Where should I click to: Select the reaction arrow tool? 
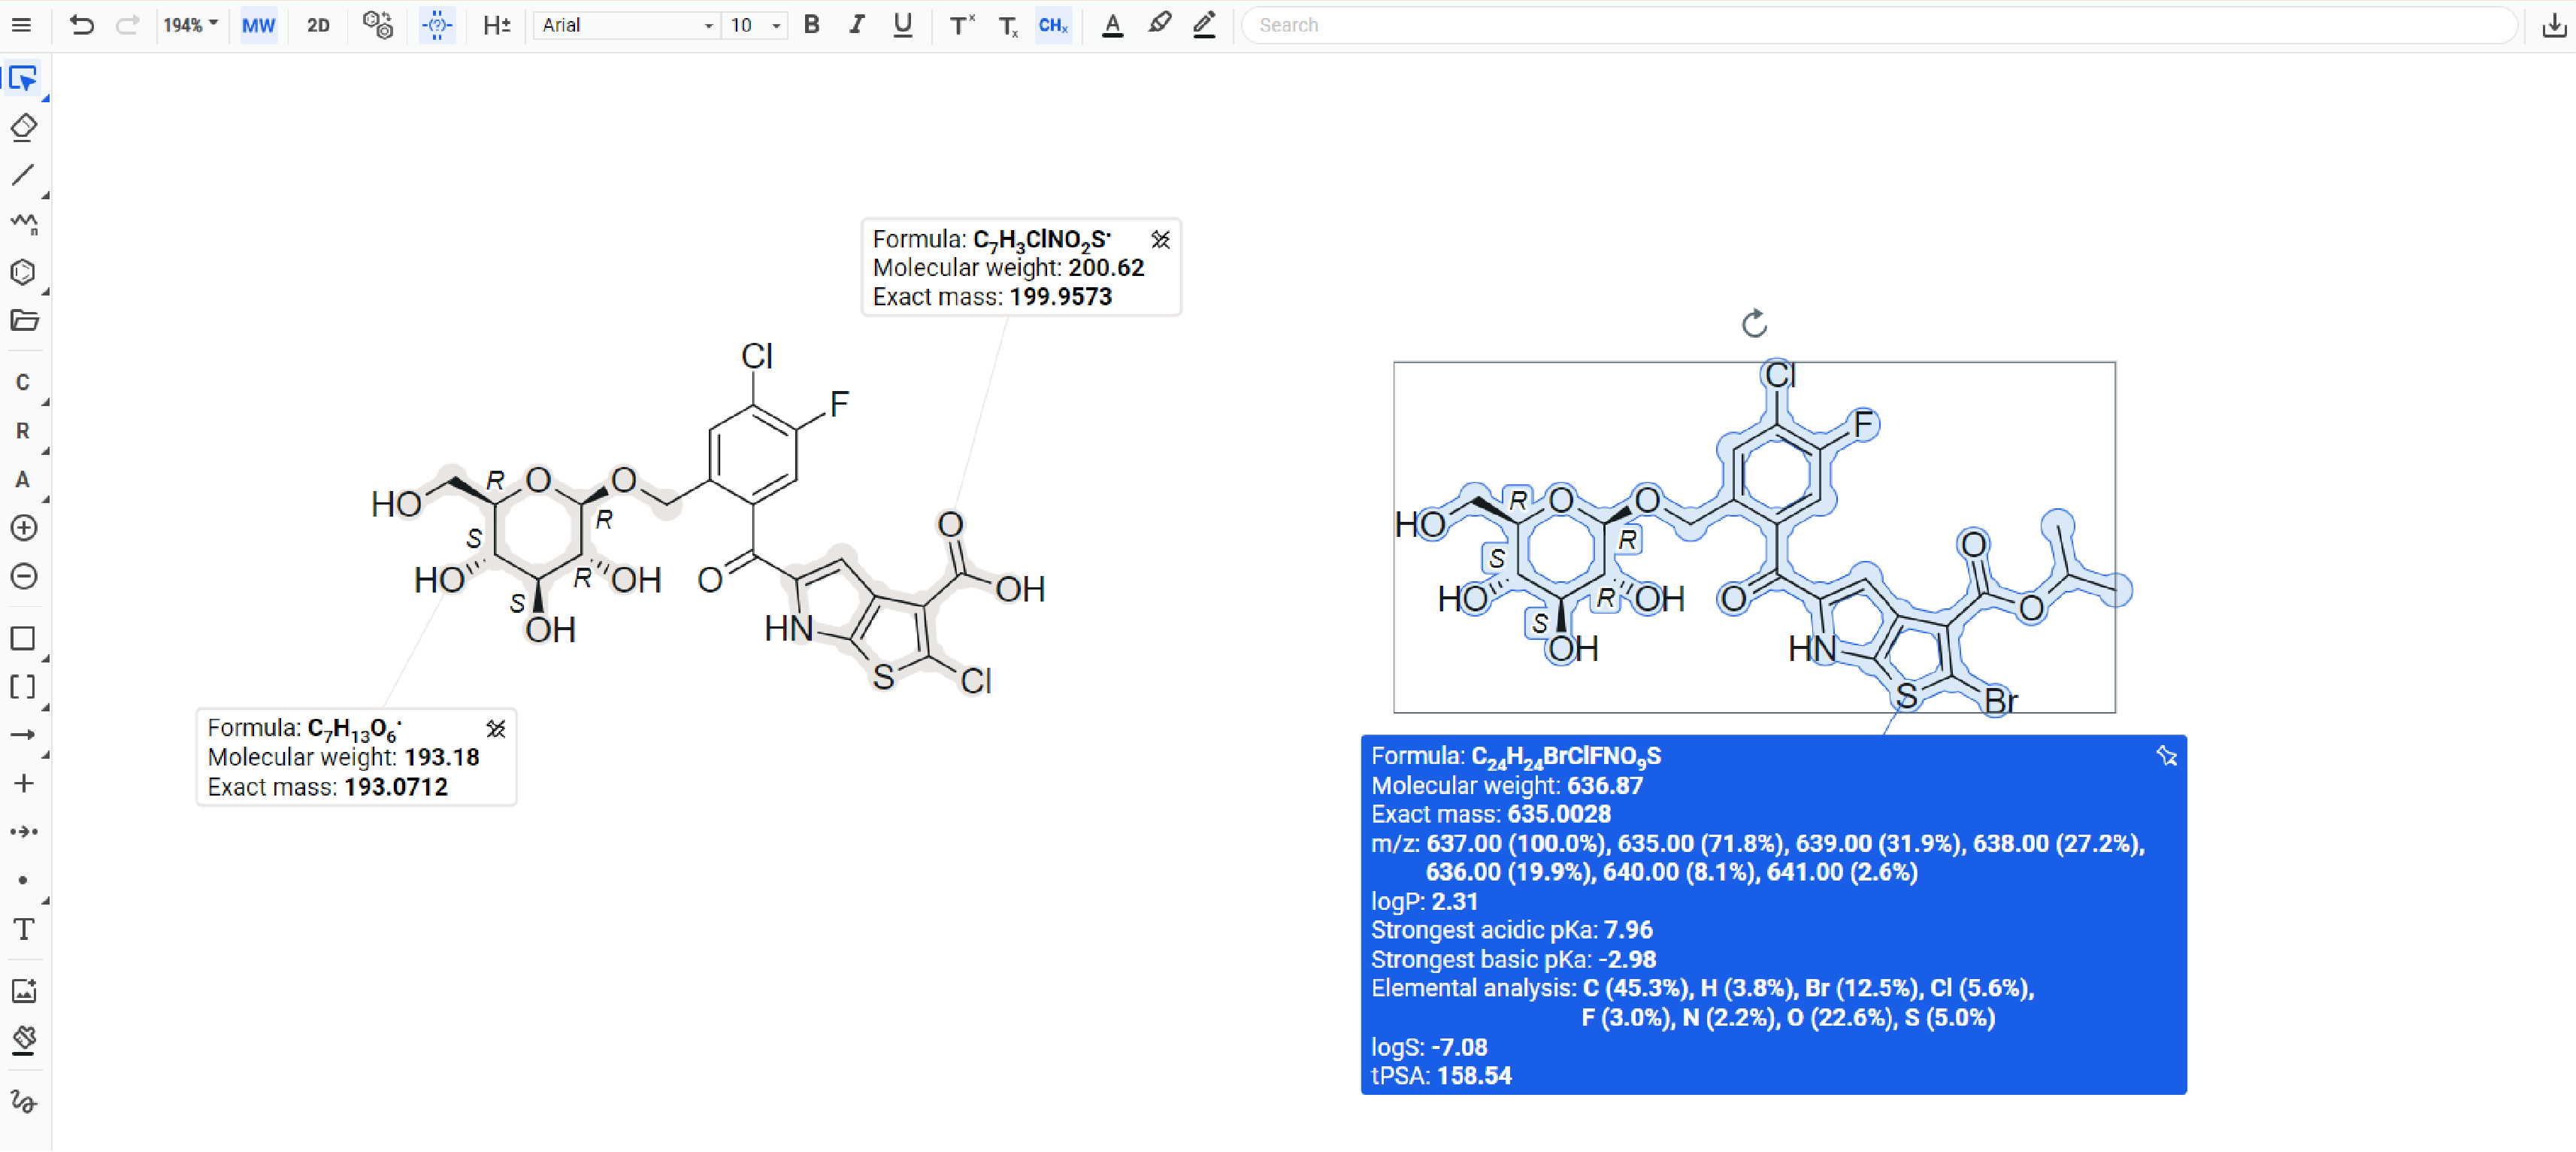23,735
